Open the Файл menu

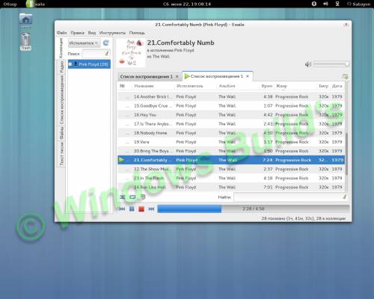[61, 33]
